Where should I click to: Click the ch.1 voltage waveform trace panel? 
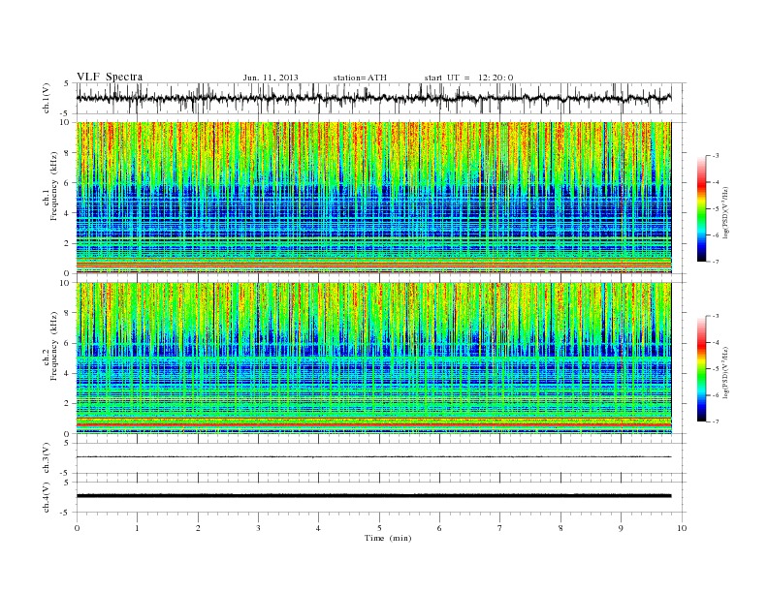381,98
